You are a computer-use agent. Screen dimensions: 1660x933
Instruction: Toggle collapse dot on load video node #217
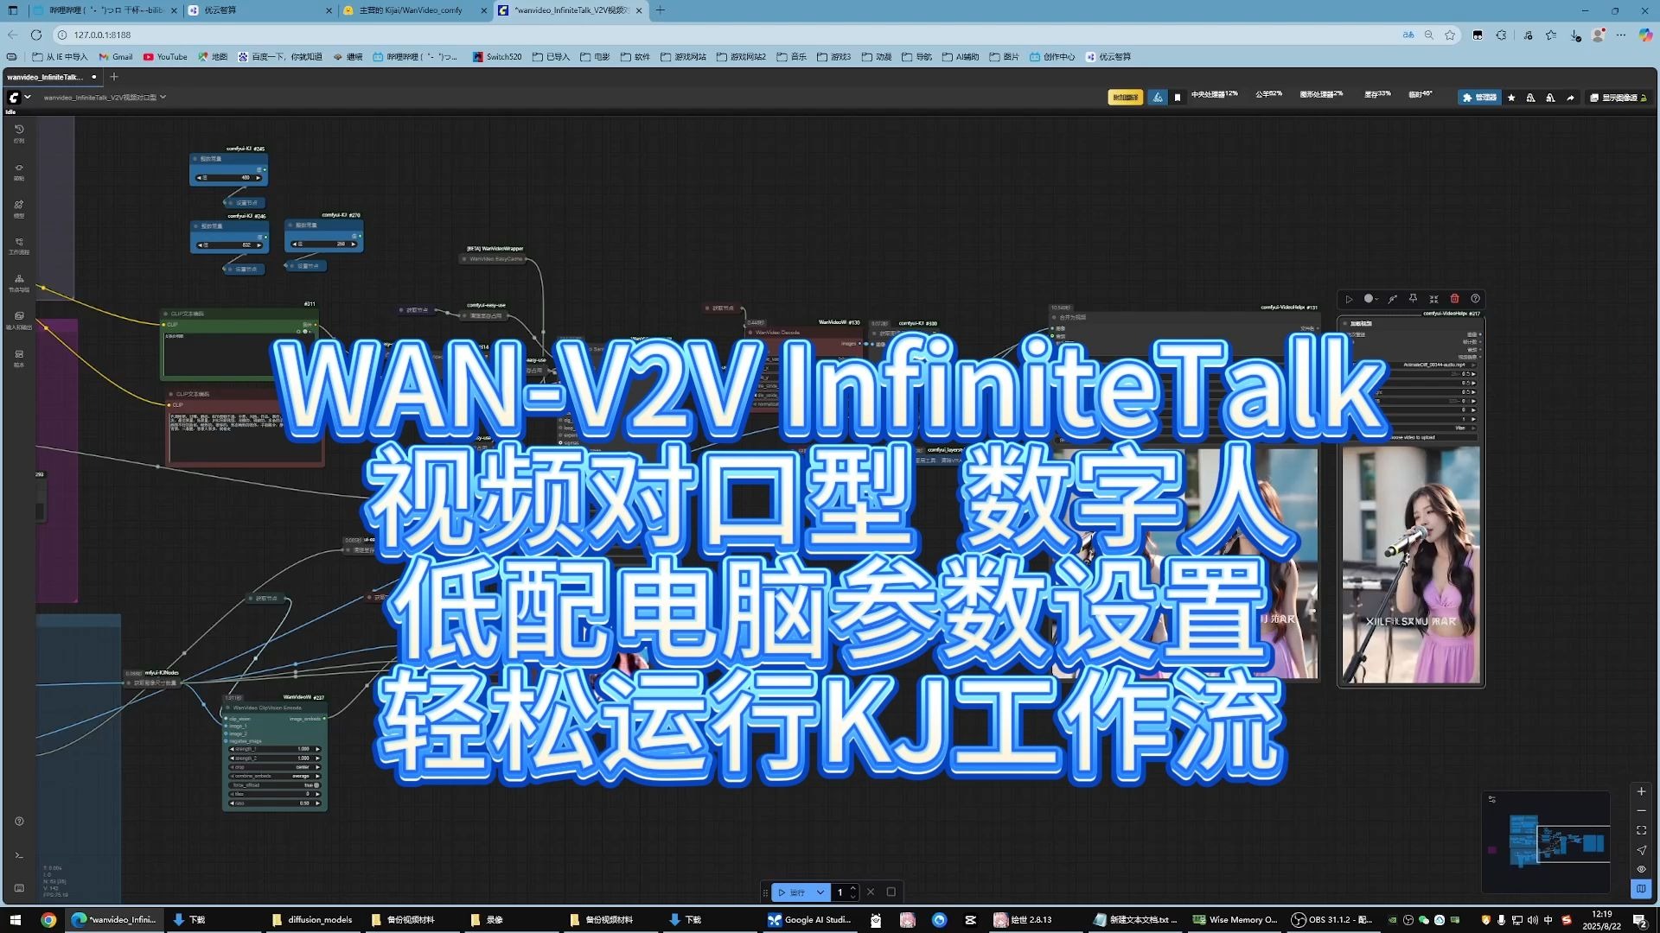pyautogui.click(x=1345, y=323)
